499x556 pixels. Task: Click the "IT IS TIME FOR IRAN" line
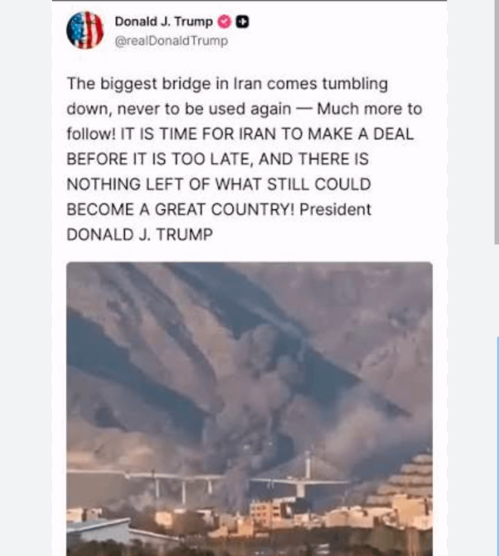(267, 134)
